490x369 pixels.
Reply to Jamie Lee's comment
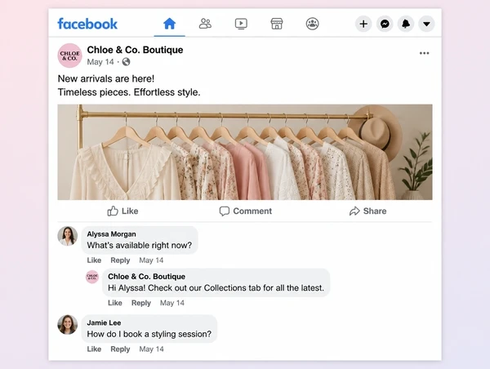[120, 349]
